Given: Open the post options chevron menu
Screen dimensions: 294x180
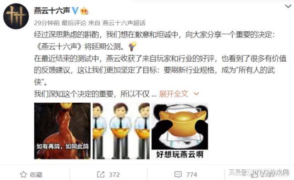Looking at the screenshot, I should pos(288,6).
